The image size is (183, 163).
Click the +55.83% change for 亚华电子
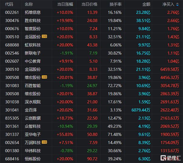click(65, 134)
